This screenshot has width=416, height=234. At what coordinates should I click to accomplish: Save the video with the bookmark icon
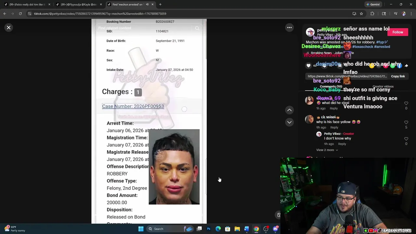340,66
